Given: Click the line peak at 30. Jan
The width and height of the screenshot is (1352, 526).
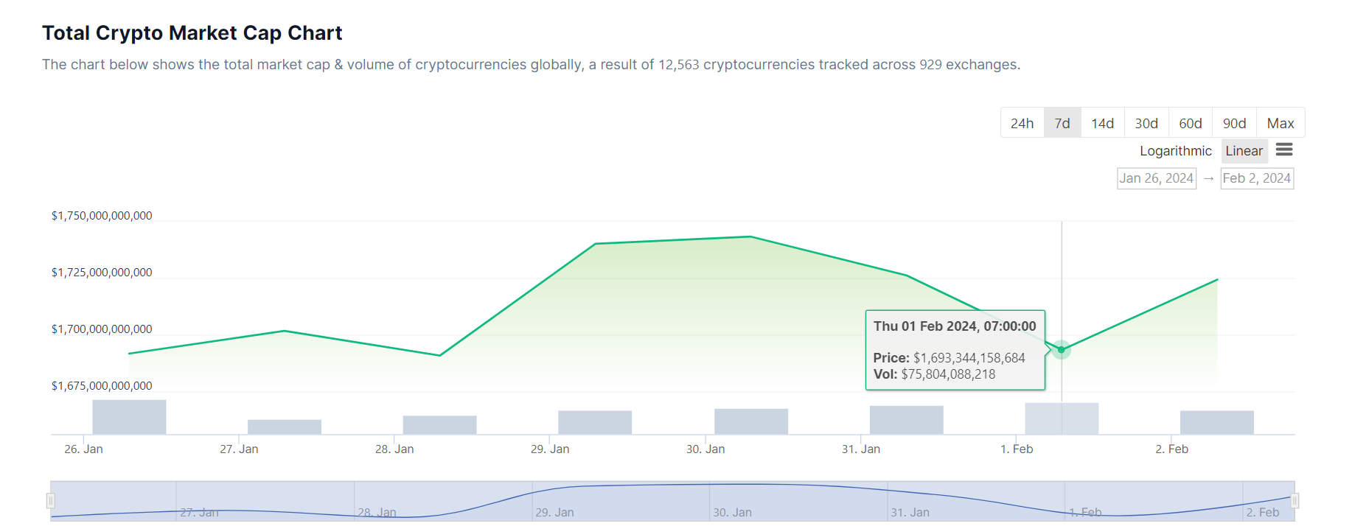Looking at the screenshot, I should [x=750, y=236].
